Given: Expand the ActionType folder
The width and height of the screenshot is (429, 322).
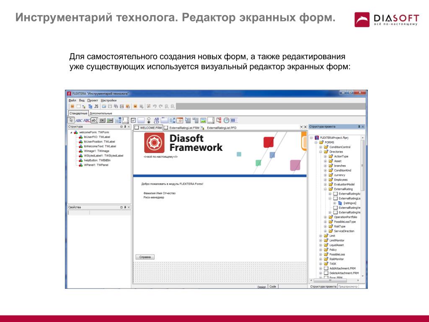Looking at the screenshot, I should tap(325, 156).
